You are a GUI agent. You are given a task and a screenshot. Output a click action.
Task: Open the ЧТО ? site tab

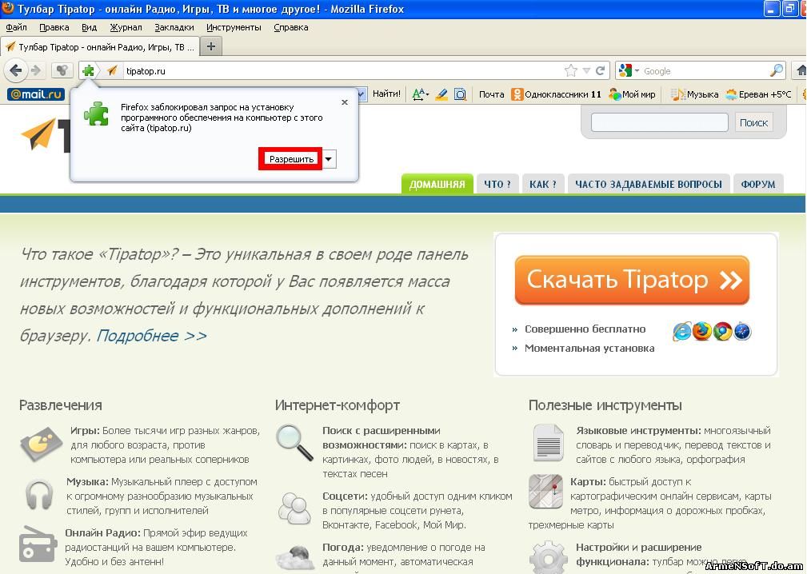click(x=497, y=184)
